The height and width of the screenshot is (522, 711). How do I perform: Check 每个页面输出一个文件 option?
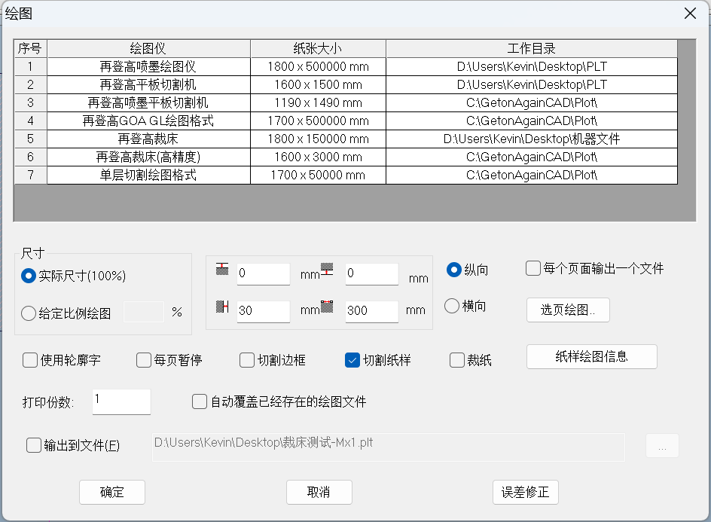532,267
